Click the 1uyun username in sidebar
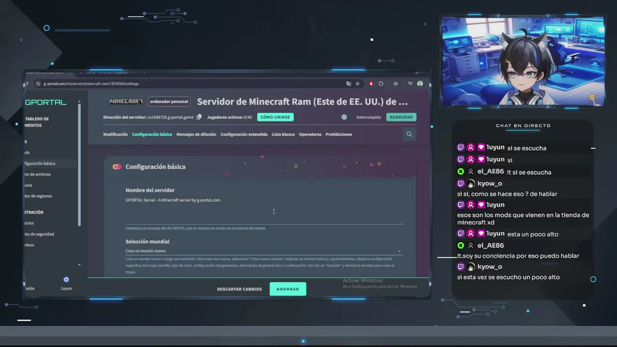617x347 pixels. 66,288
